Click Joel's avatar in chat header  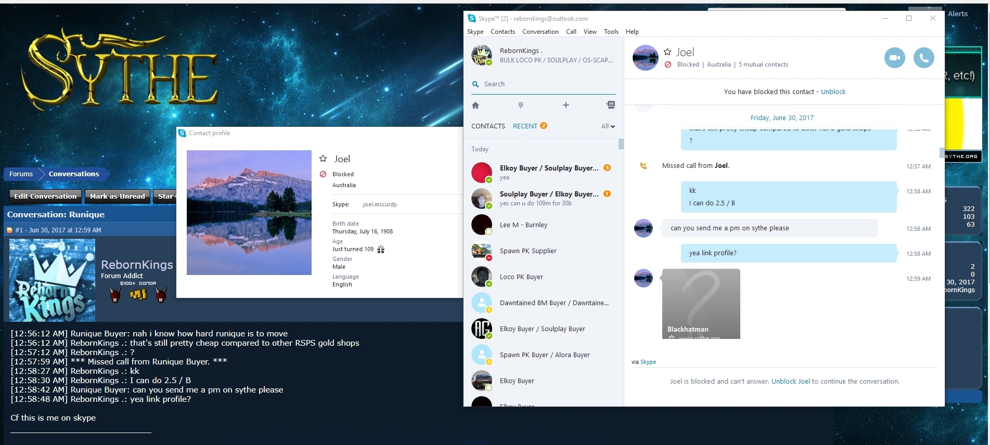tap(646, 58)
